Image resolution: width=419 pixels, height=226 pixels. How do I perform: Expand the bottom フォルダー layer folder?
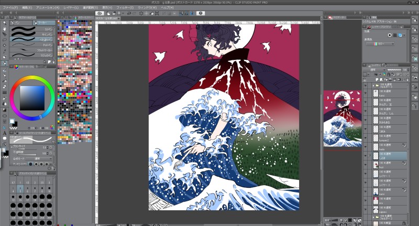coord(373,218)
